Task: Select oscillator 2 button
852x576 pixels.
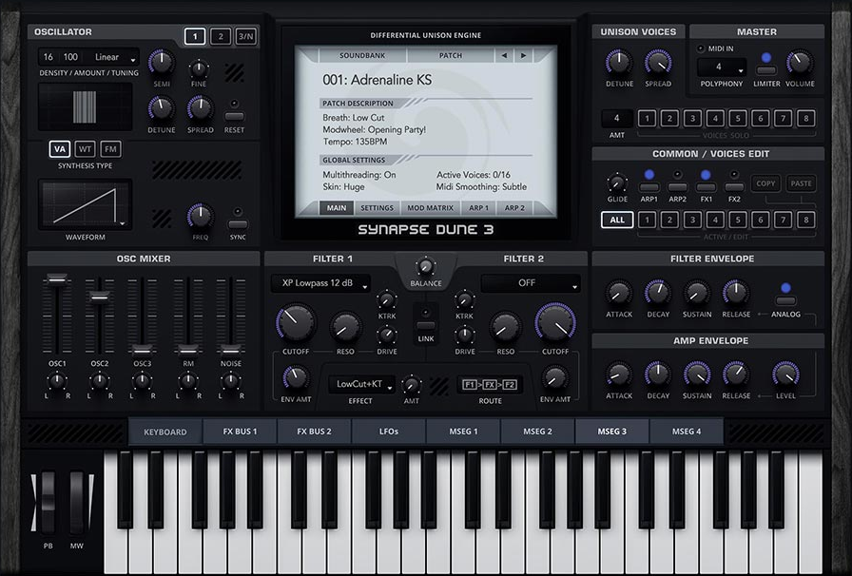Action: [x=221, y=36]
